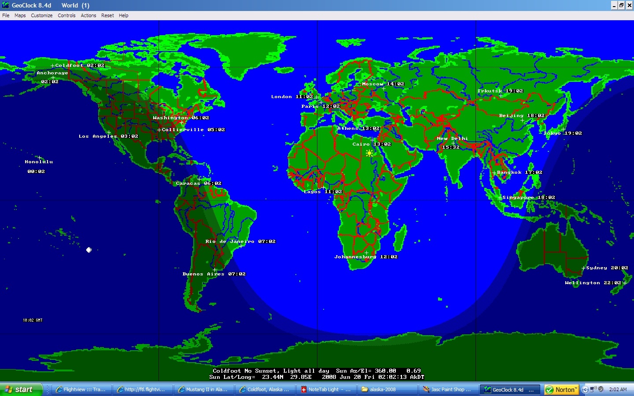The image size is (634, 396).
Task: Open the Customize menu
Action: click(42, 15)
